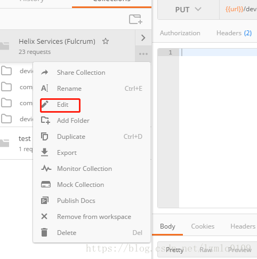257x259 pixels.
Task: Click the add folder icon
Action: point(45,120)
